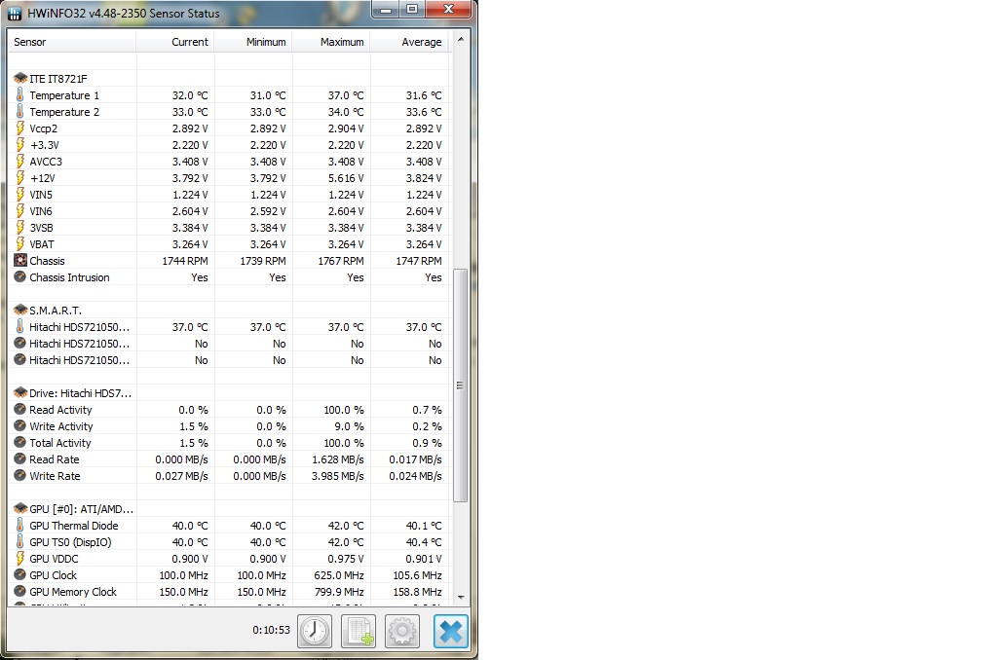
Task: Select the GPU Clock label
Action: point(54,575)
